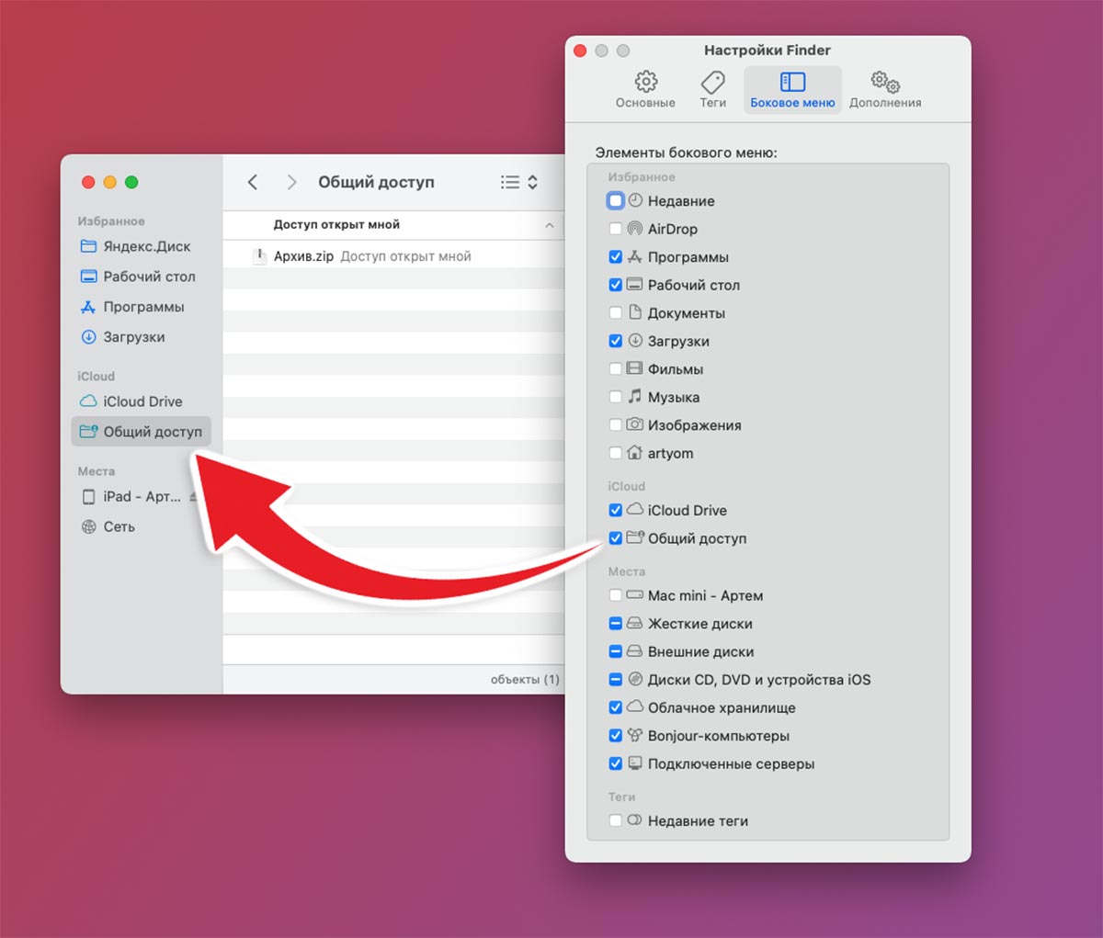
Task: Click the Bonjour-компьютеры icon
Action: point(635,735)
